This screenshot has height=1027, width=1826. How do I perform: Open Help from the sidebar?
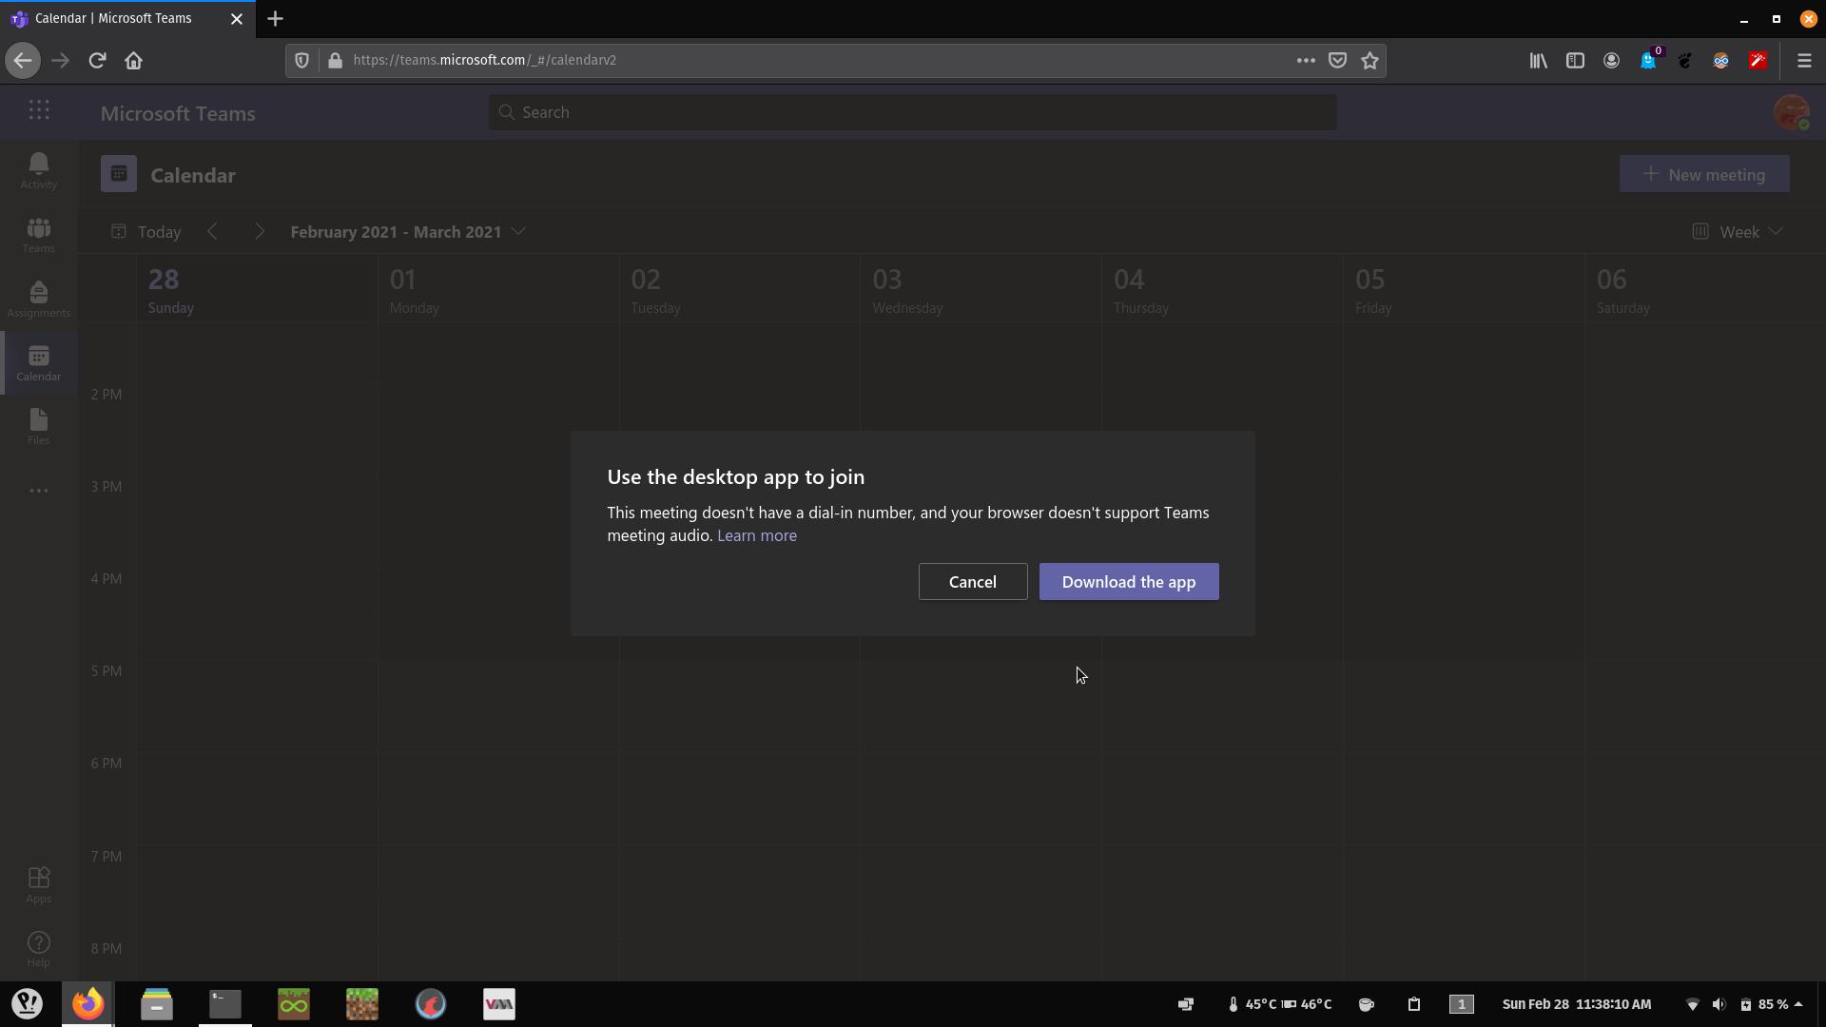pyautogui.click(x=38, y=948)
